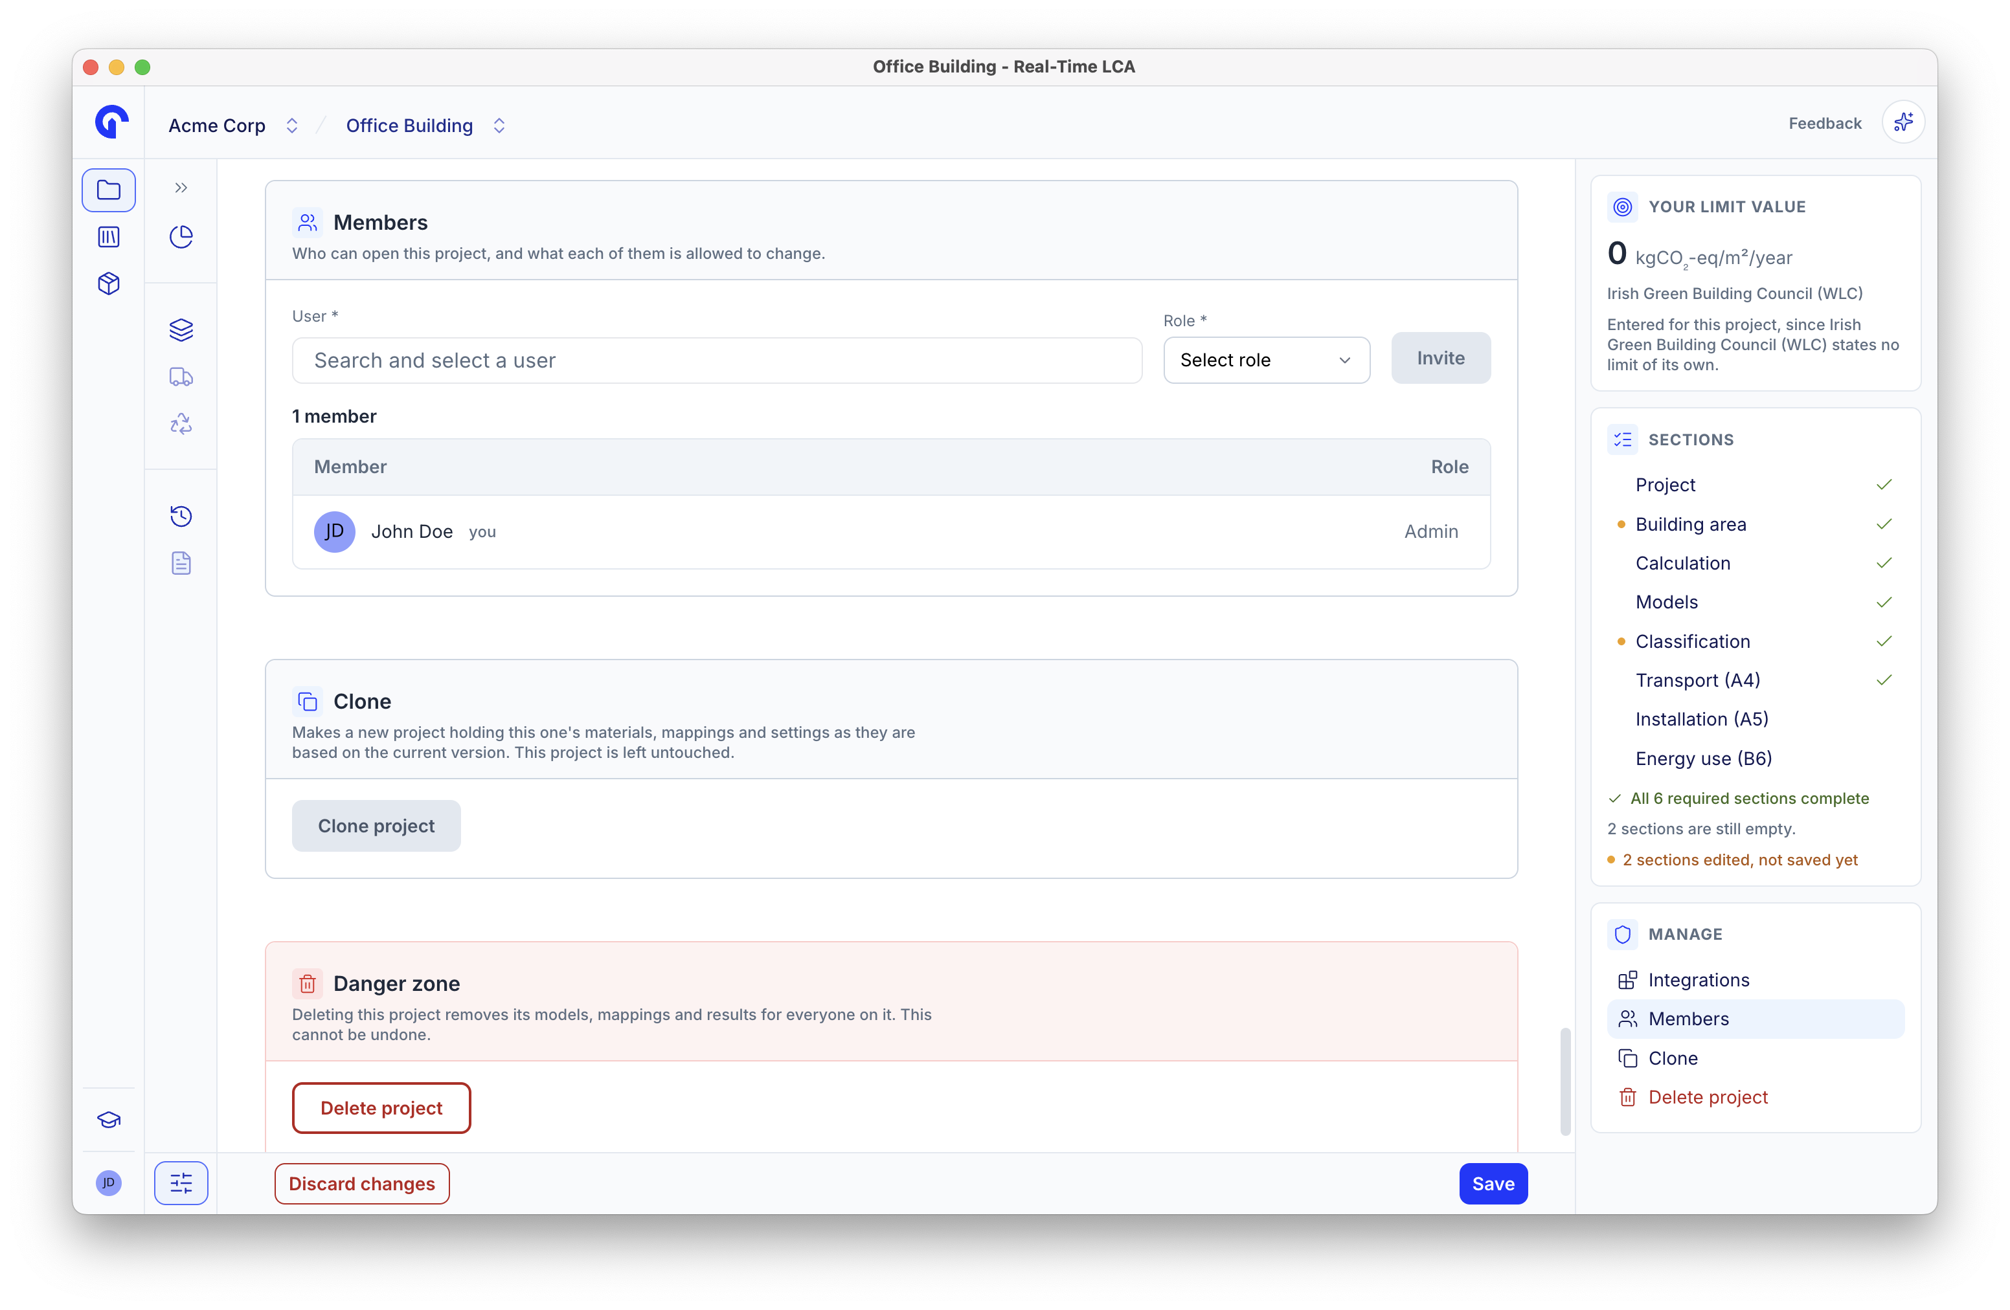Select Members in the Manage panel
This screenshot has height=1310, width=2010.
(x=1755, y=1019)
